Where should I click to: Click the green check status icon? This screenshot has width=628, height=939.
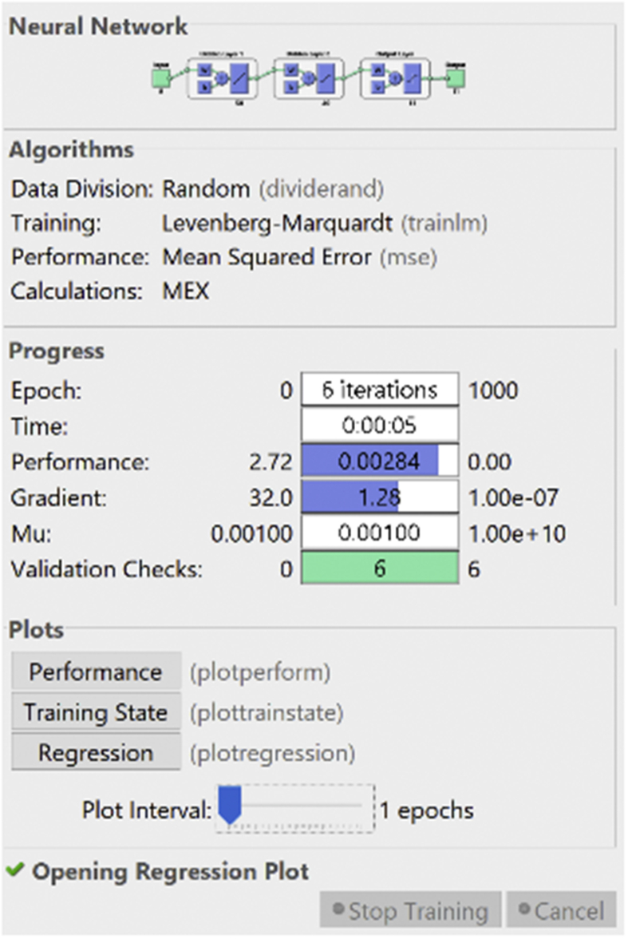pyautogui.click(x=14, y=870)
